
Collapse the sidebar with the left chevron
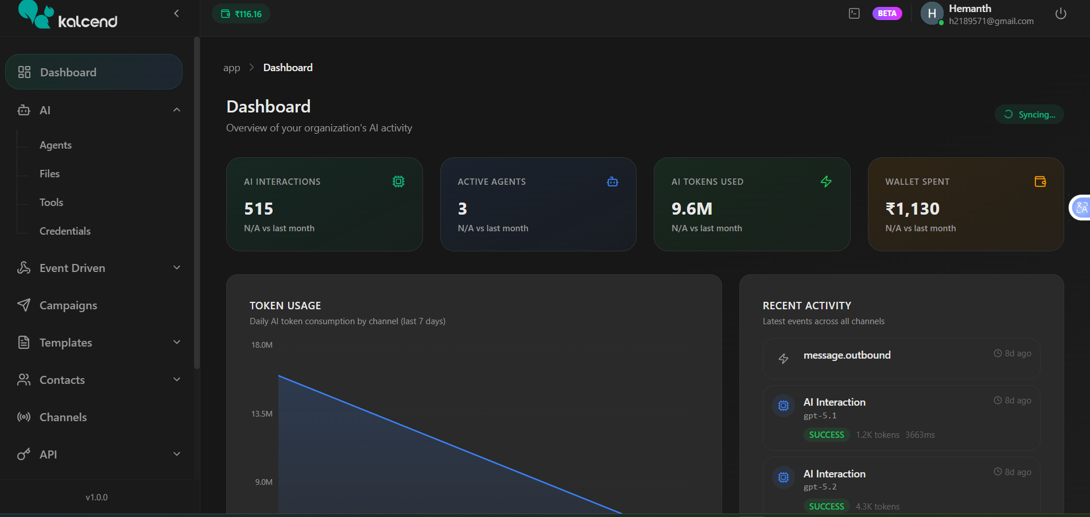tap(176, 13)
